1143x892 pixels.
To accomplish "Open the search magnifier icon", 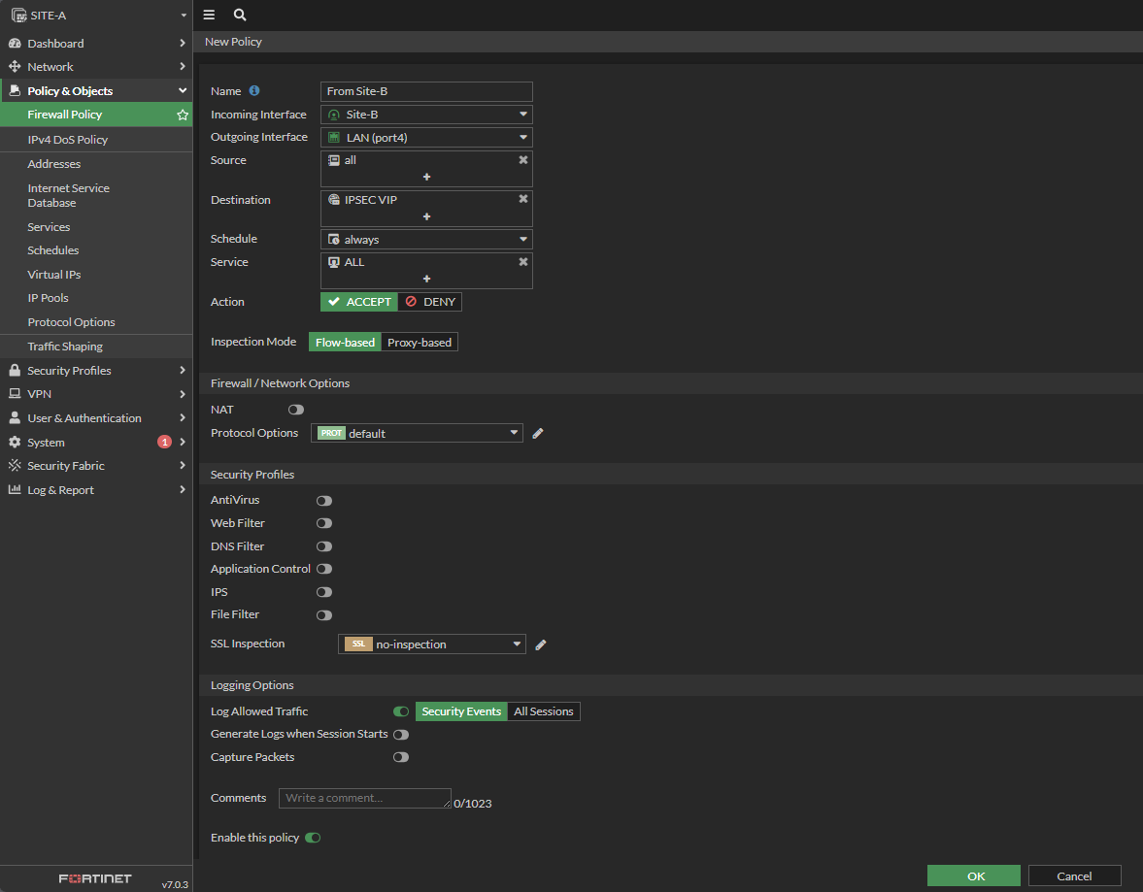I will point(240,16).
